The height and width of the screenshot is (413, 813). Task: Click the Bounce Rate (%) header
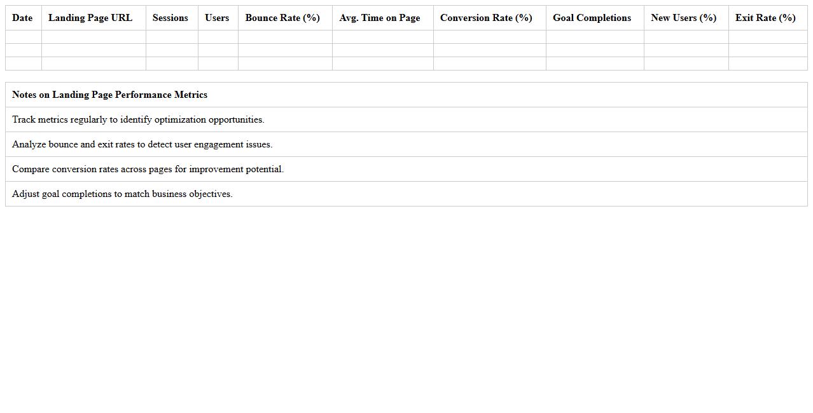pyautogui.click(x=284, y=18)
